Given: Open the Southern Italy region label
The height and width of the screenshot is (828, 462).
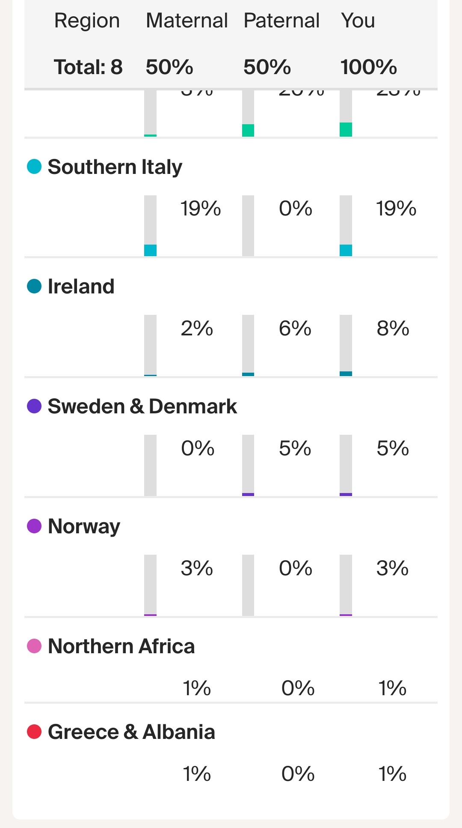Looking at the screenshot, I should pos(115,167).
